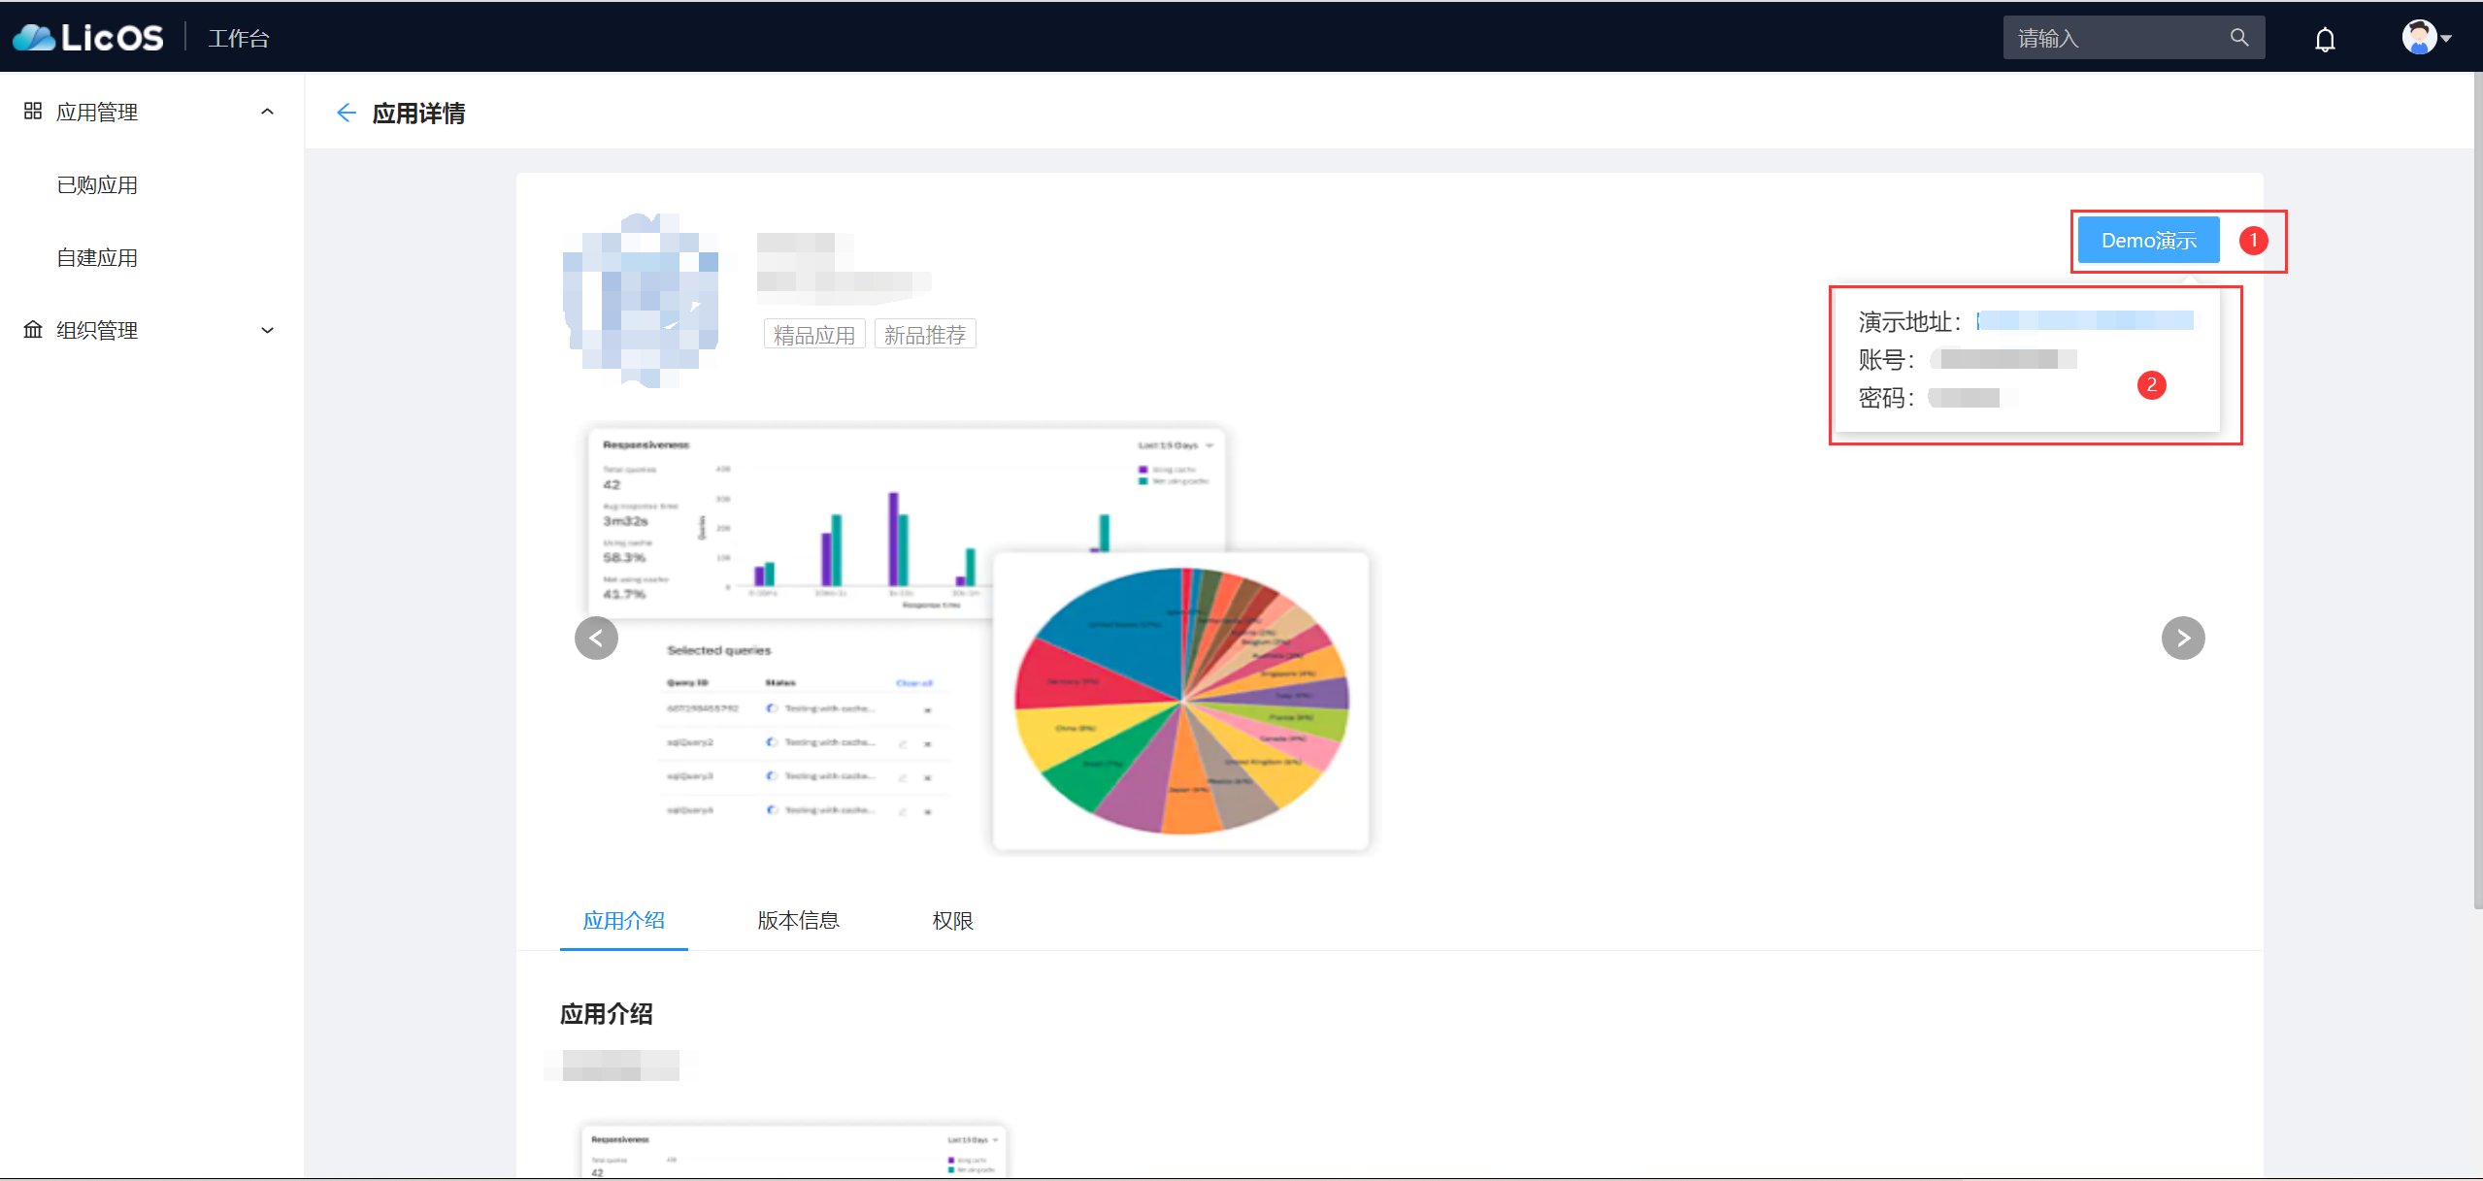Click the lower Responsiveness screenshot in 应用介绍
This screenshot has height=1181, width=2483.
[x=793, y=1152]
